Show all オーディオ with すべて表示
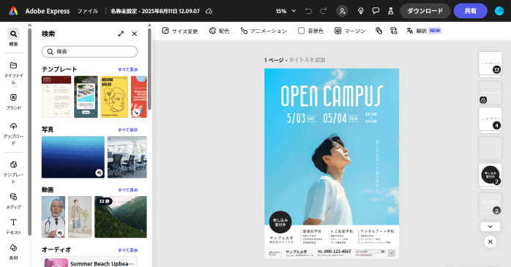Screen dimensions: 511x267 click(x=127, y=250)
